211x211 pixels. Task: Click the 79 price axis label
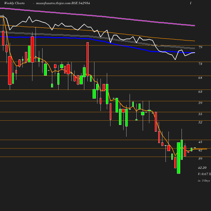200,47
